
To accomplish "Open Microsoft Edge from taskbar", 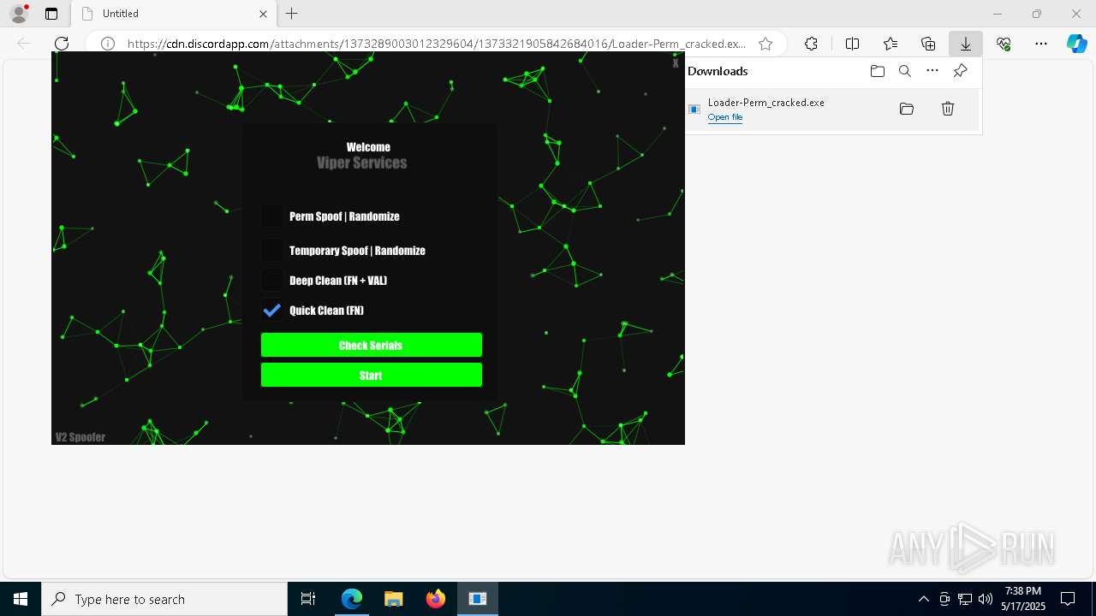I will [352, 599].
